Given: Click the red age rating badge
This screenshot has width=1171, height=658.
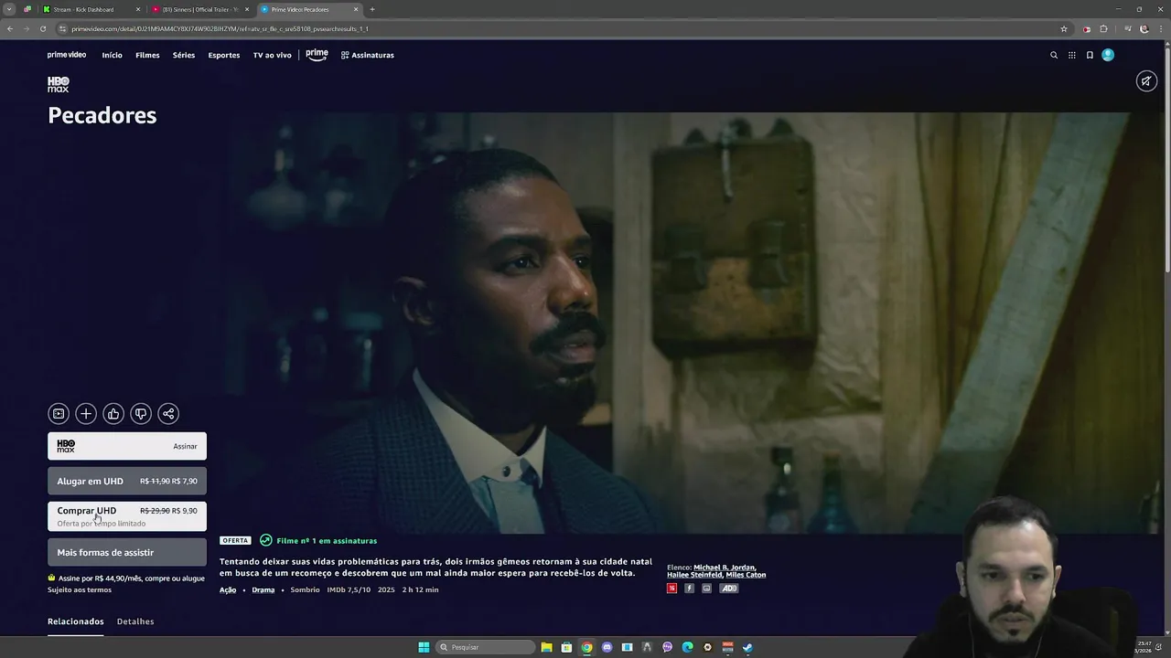Looking at the screenshot, I should coord(672,589).
